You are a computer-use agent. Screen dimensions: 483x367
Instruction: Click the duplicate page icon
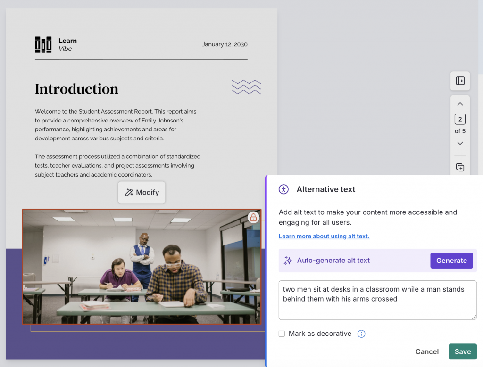tap(460, 168)
